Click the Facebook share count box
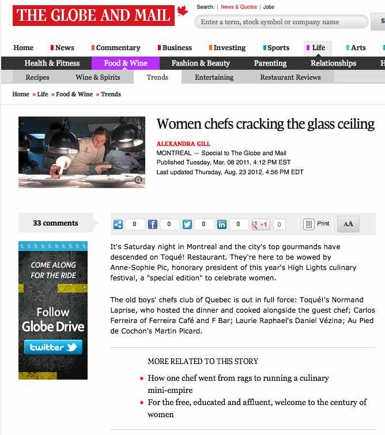 169,224
